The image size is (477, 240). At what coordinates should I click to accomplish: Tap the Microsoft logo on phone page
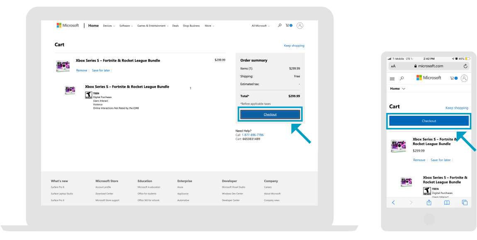pyautogui.click(x=428, y=78)
